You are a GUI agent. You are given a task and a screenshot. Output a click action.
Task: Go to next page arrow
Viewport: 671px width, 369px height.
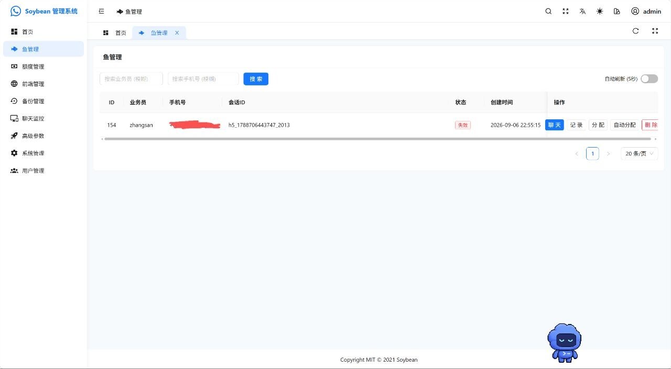[608, 154]
